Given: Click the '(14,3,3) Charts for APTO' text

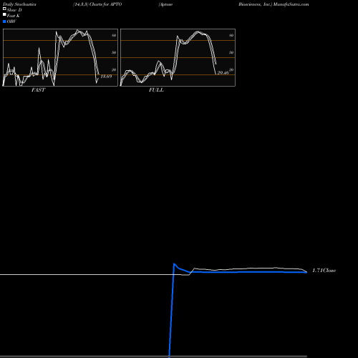Looking at the screenshot, I should click(97, 4).
